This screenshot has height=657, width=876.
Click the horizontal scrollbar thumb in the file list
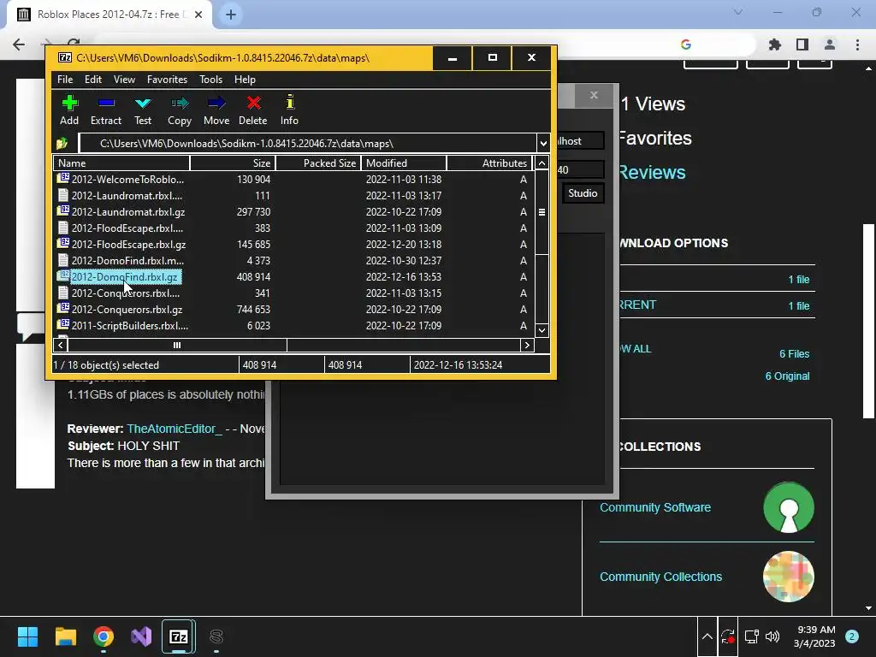pyautogui.click(x=177, y=346)
